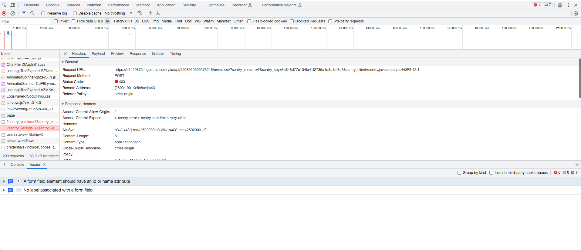Viewport: 581px width, 250px height.
Task: Enable the Preserve log checkbox
Action: click(43, 13)
